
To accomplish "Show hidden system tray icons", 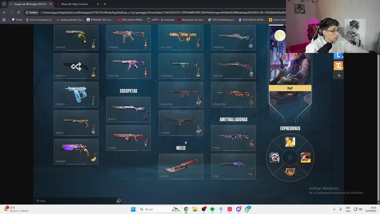I will tap(334, 209).
